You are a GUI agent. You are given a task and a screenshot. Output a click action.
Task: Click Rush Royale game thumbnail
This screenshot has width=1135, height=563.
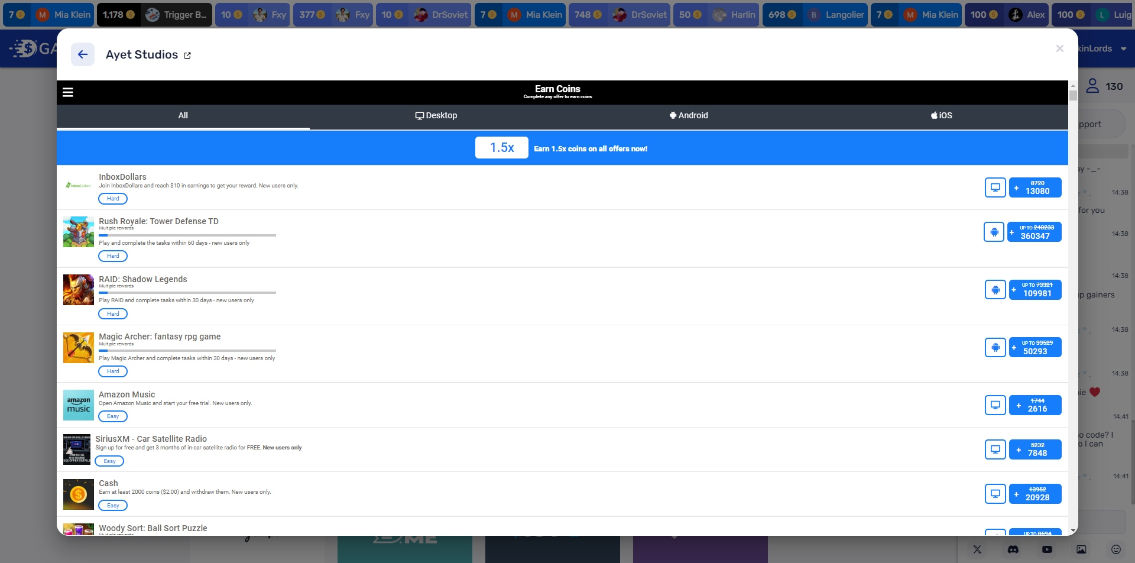(79, 232)
